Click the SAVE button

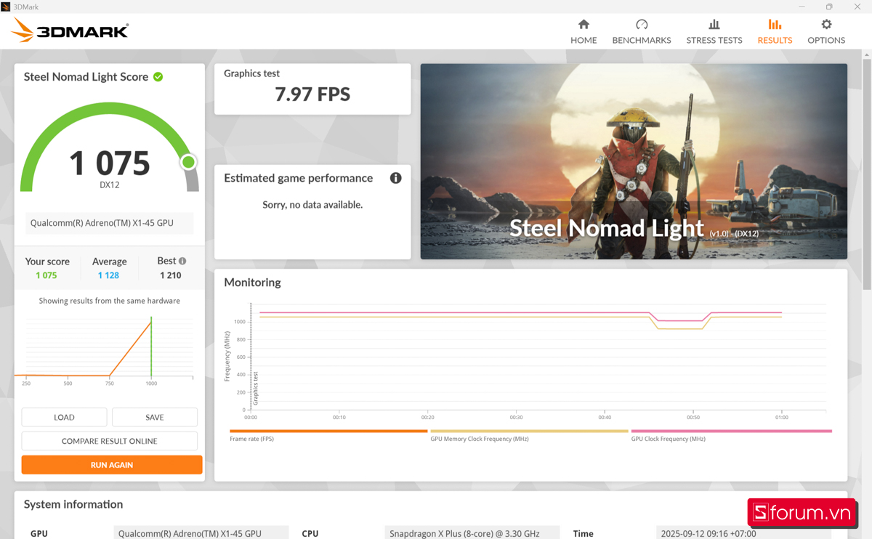(155, 417)
